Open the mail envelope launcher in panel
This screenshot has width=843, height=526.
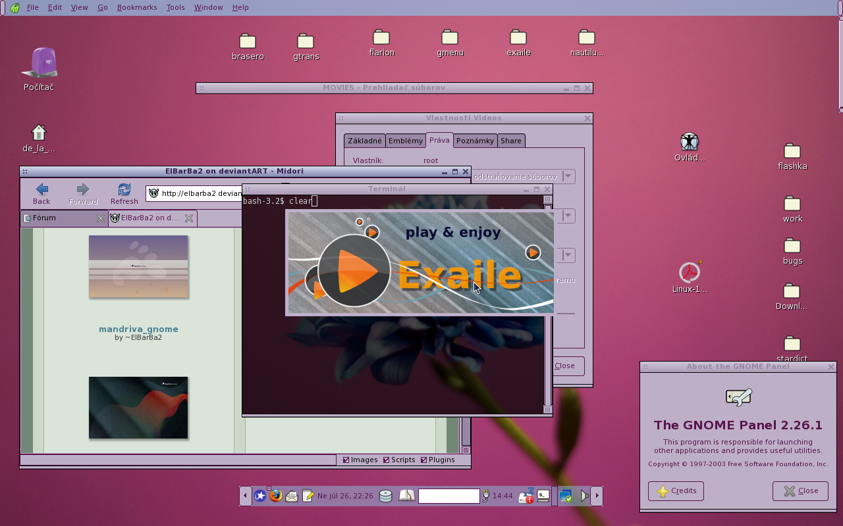tap(292, 496)
